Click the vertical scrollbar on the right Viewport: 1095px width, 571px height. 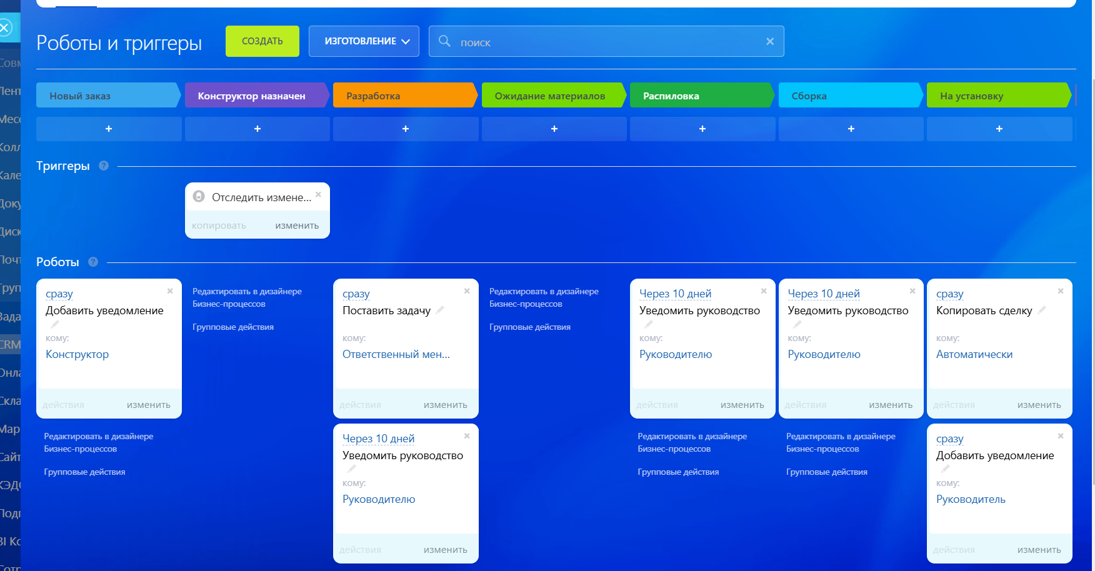[x=1093, y=281]
